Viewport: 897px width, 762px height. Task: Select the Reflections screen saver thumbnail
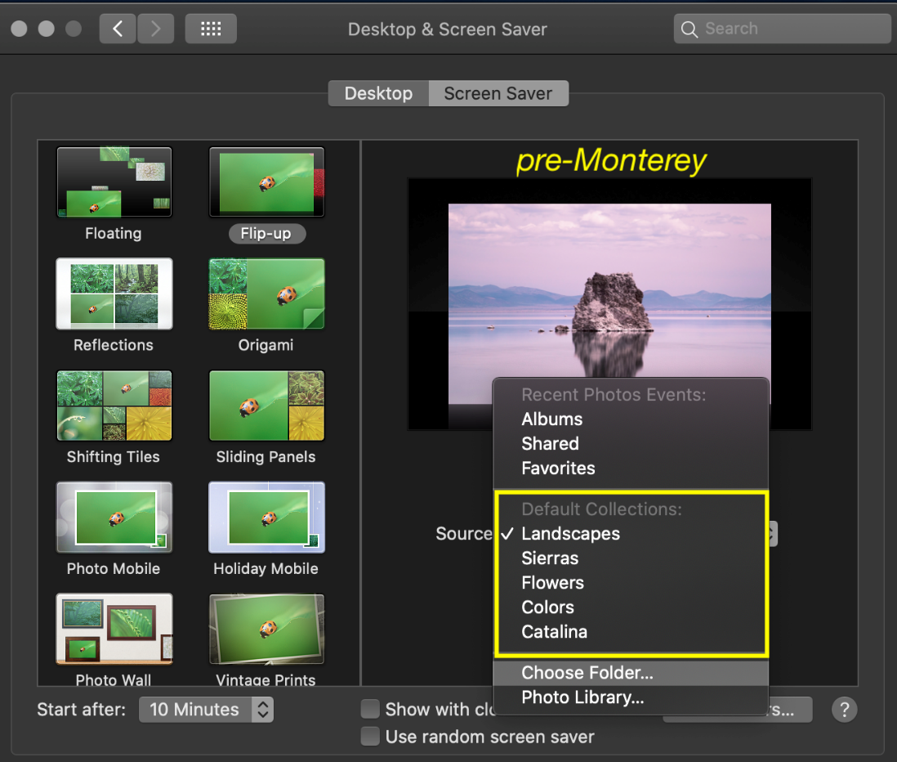click(114, 294)
